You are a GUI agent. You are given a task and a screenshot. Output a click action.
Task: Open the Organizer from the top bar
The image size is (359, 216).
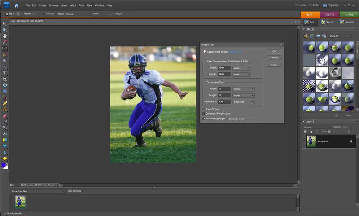click(x=331, y=5)
